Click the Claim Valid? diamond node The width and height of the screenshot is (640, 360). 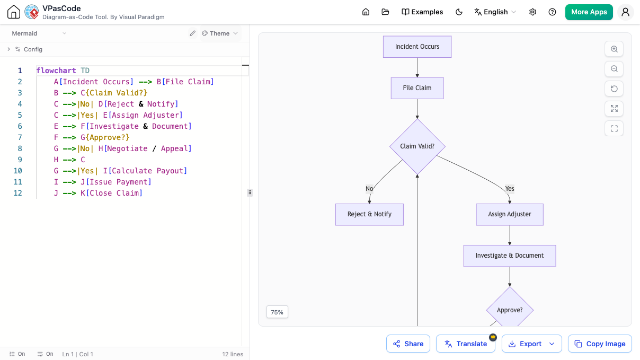point(417,146)
